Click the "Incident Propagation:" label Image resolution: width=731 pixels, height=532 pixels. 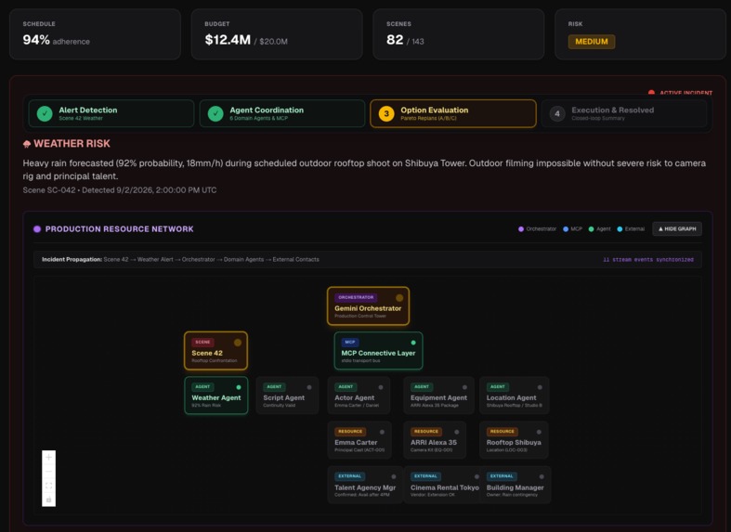tap(72, 259)
